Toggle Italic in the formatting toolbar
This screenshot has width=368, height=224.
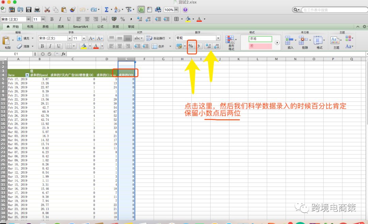click(x=60, y=19)
